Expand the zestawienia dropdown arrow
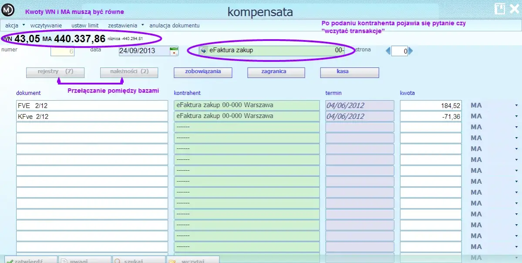Screen dimensions: 522x263 point(142,25)
